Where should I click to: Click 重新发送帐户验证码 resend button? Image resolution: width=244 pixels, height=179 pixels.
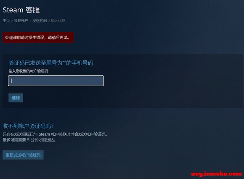click(x=23, y=155)
